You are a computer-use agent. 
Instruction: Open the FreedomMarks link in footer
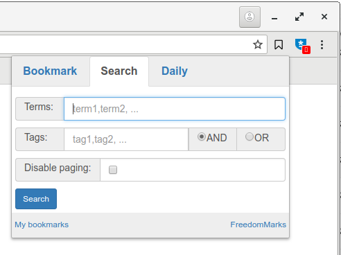pyautogui.click(x=259, y=225)
